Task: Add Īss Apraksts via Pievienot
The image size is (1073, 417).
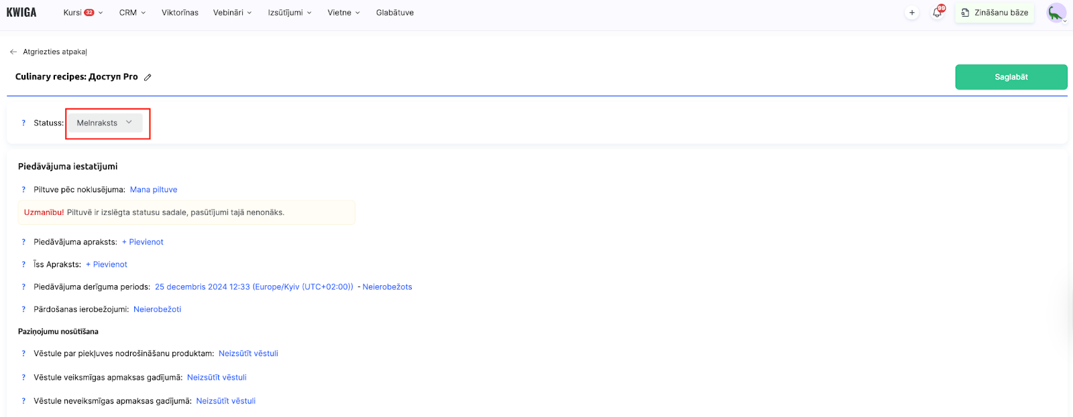Action: (107, 264)
